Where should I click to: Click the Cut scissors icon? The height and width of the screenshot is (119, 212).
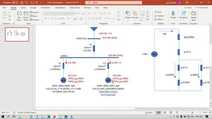(9, 12)
